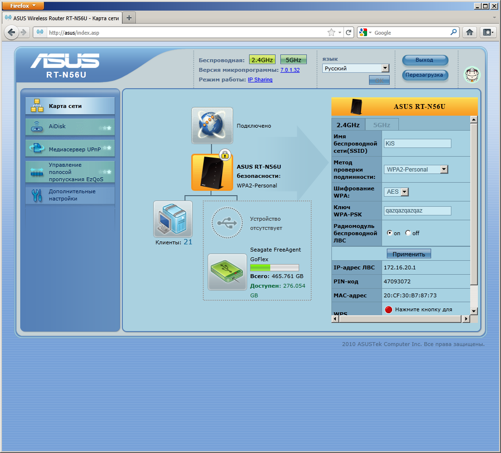Click the help mascot face icon
Screen dimensions: 501x453
[x=472, y=75]
